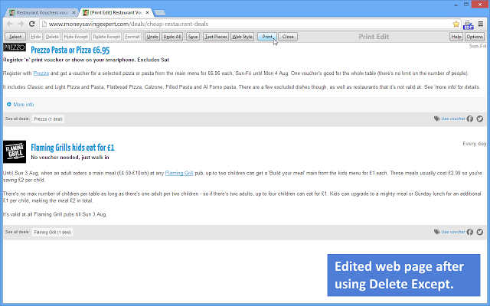Click Facebook share icon in Flaming Grill deal
The height and width of the screenshot is (306, 490).
tap(470, 232)
